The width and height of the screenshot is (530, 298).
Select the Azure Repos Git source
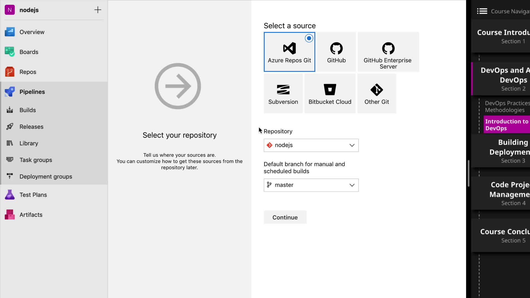click(x=289, y=52)
